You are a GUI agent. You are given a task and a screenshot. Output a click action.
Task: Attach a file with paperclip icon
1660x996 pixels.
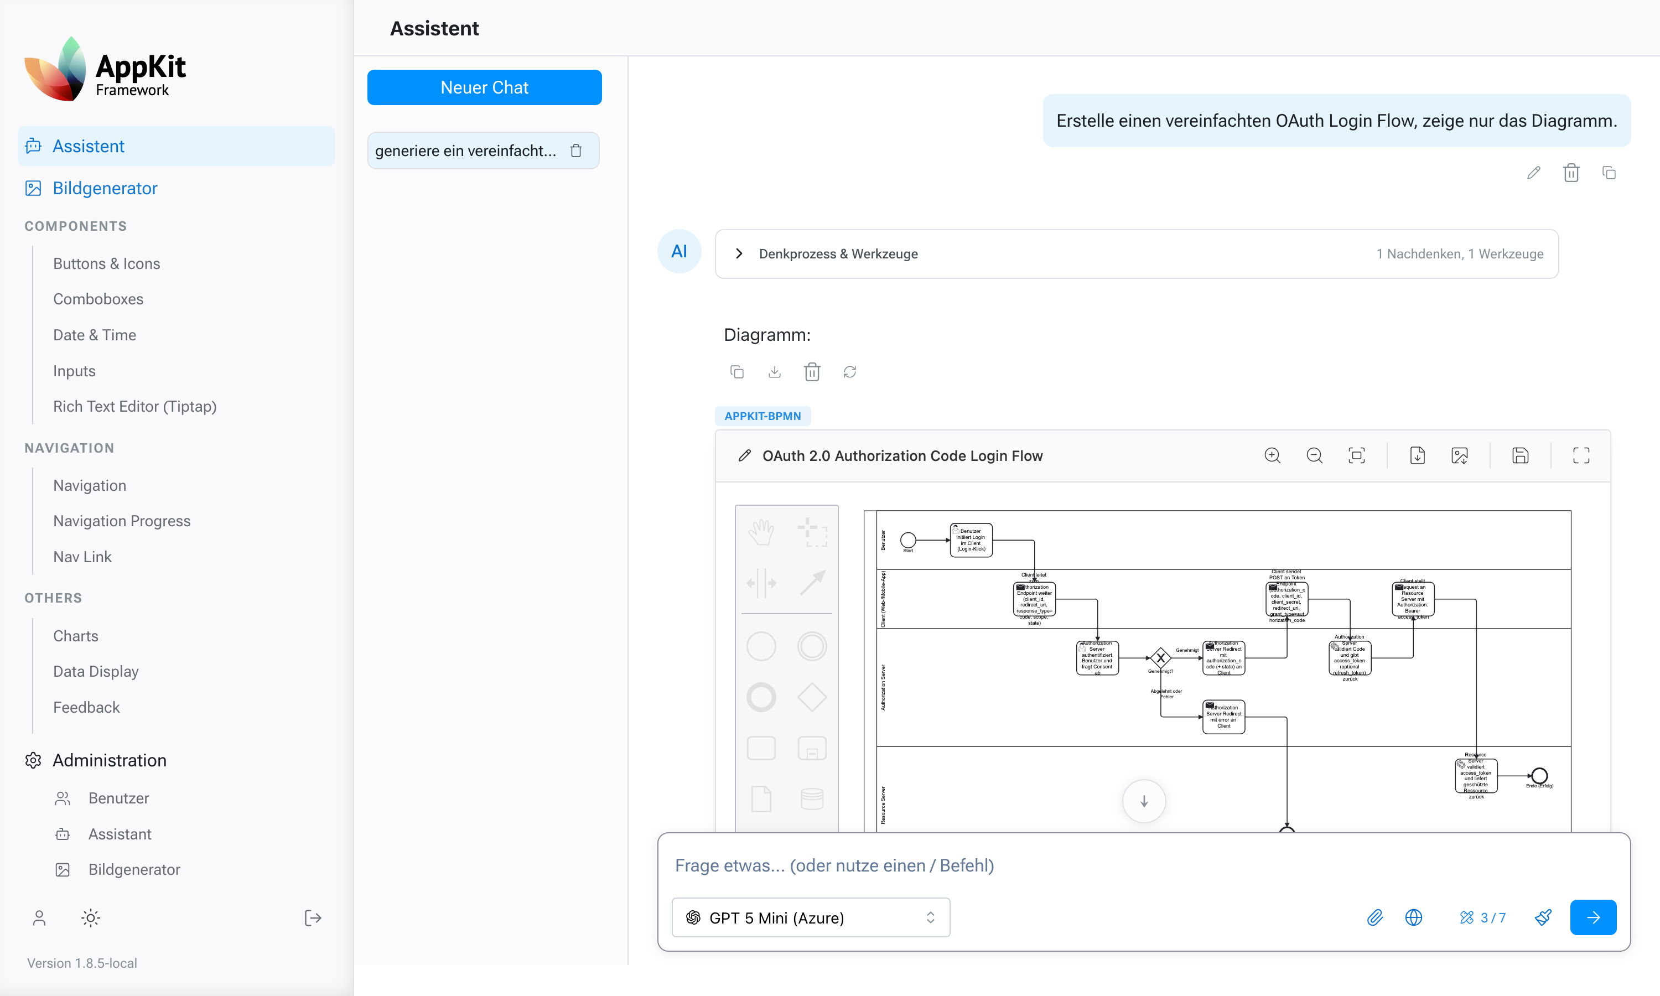(1375, 917)
